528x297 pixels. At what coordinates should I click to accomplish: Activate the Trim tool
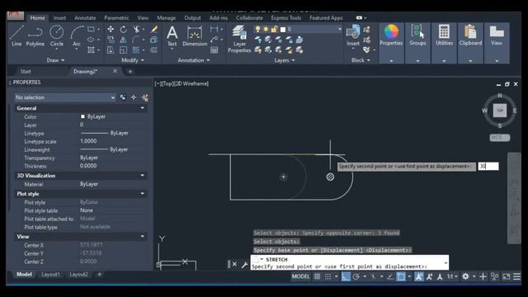click(136, 30)
